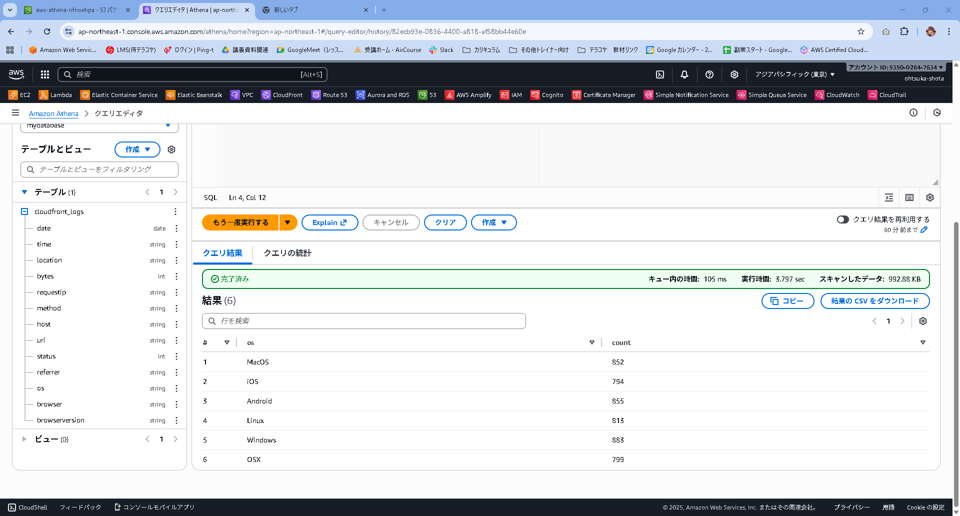The width and height of the screenshot is (960, 516).
Task: Select the Windows result row cell
Action: point(261,440)
